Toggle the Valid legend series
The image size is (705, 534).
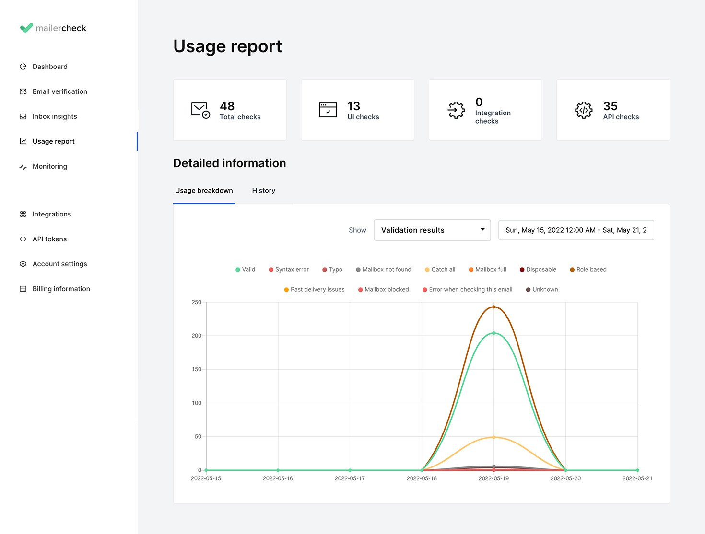pyautogui.click(x=245, y=270)
